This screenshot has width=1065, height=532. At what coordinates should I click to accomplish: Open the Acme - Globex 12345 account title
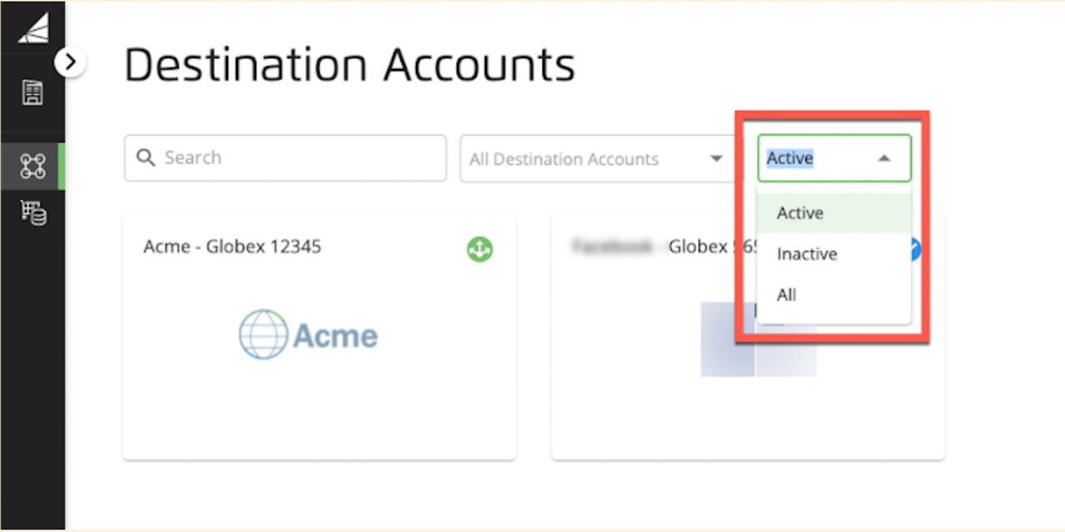point(232,247)
